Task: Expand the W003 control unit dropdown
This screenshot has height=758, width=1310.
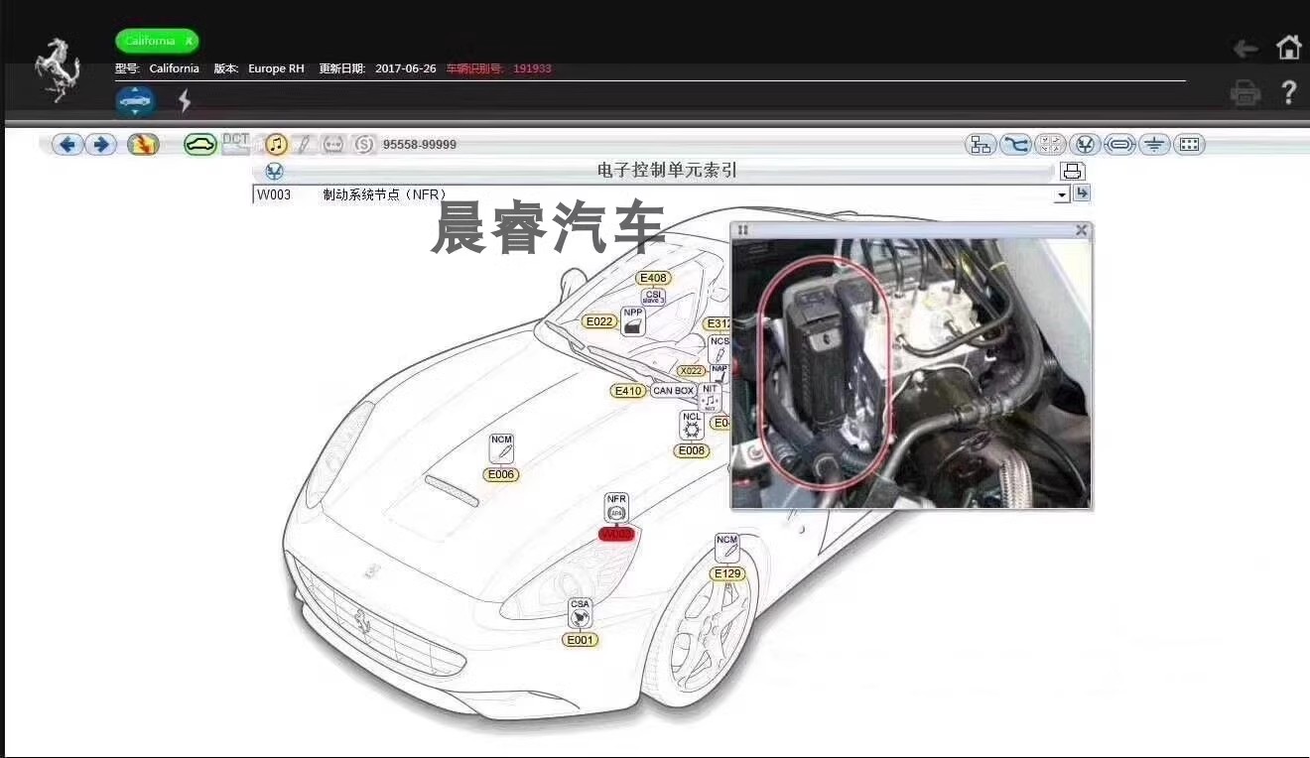Action: (1062, 195)
